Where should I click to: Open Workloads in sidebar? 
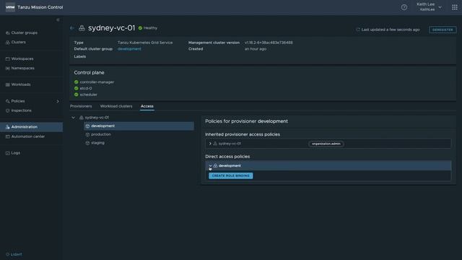[21, 84]
